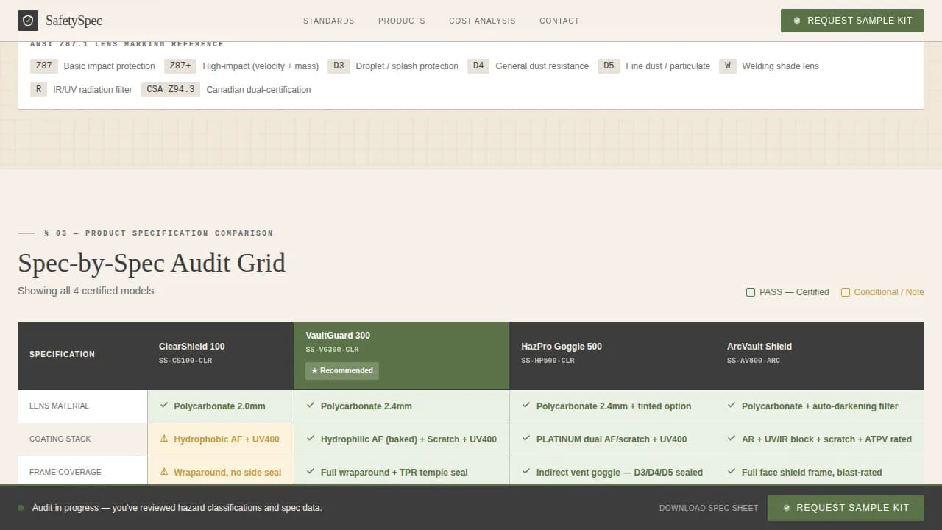This screenshot has width=942, height=530.
Task: Open the Products menu item
Action: pyautogui.click(x=401, y=21)
